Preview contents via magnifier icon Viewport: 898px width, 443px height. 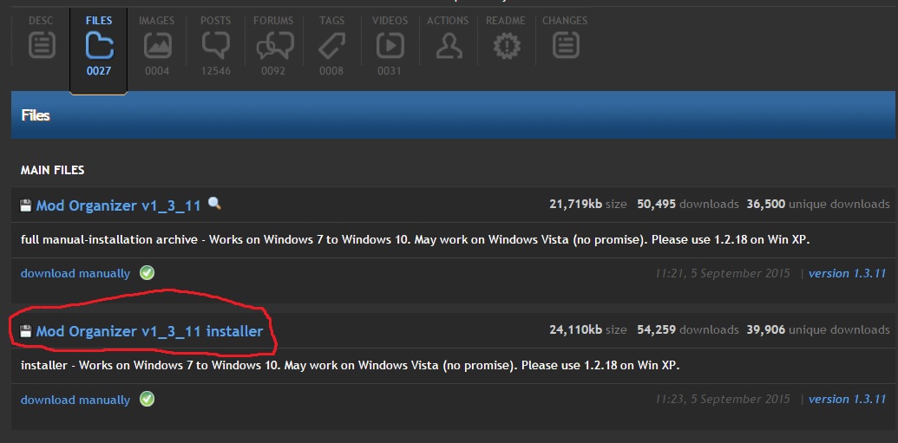point(214,203)
